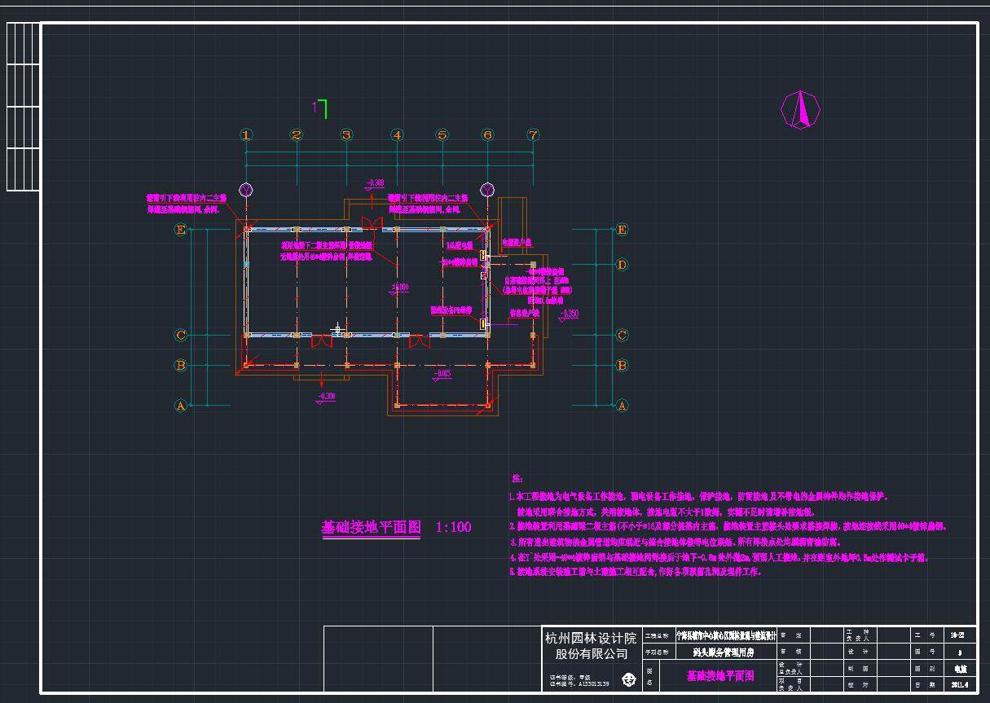The width and height of the screenshot is (990, 703).
Task: Click the magenta north arrow compass symbol
Action: click(799, 109)
